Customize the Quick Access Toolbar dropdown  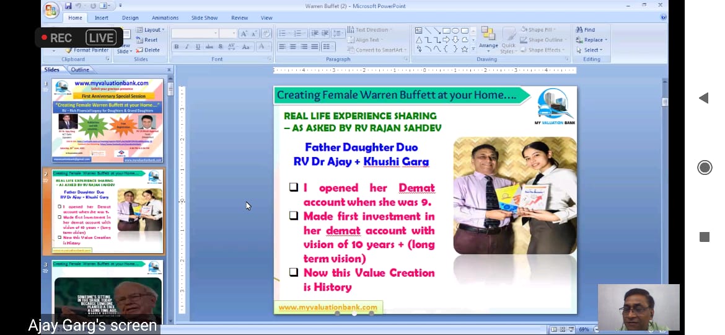point(120,6)
